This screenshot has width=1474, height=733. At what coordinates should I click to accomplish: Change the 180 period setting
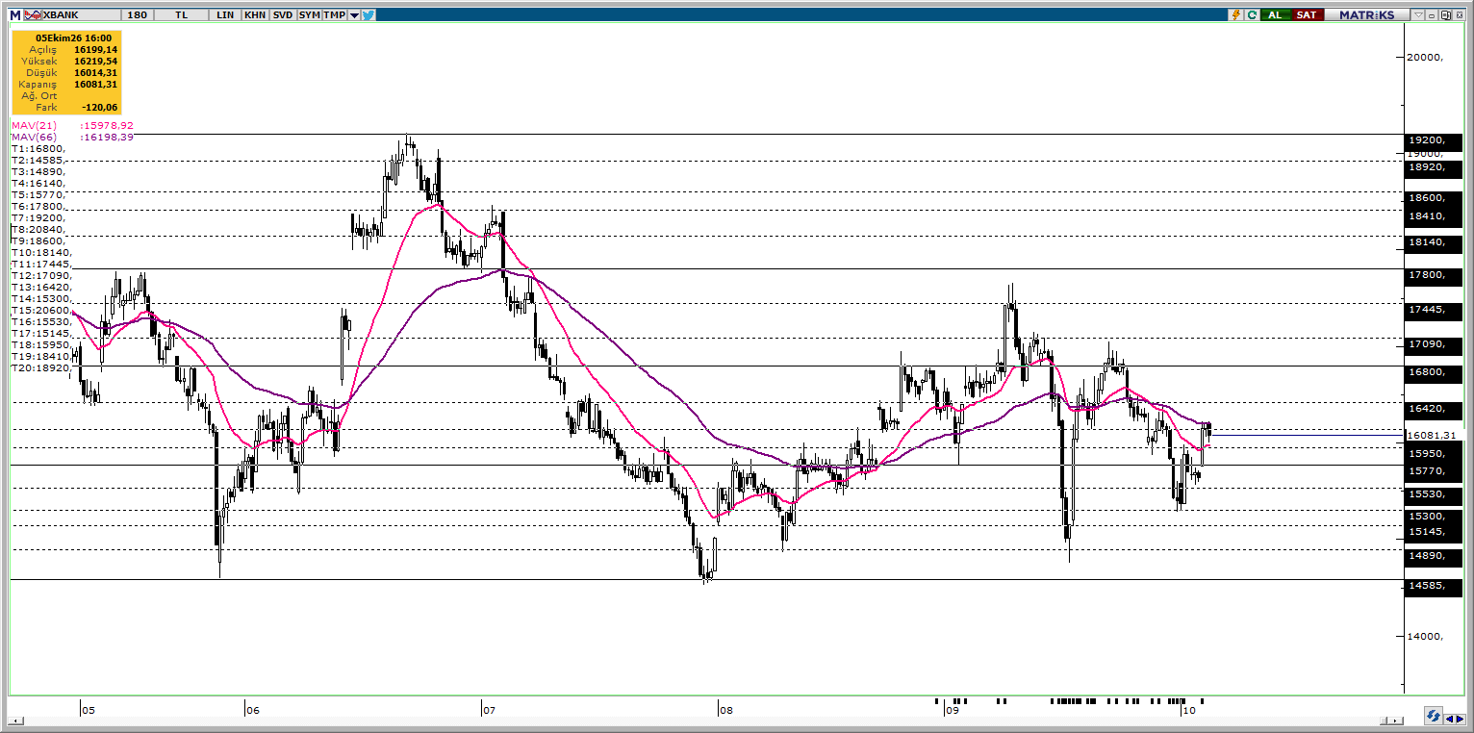[x=138, y=14]
